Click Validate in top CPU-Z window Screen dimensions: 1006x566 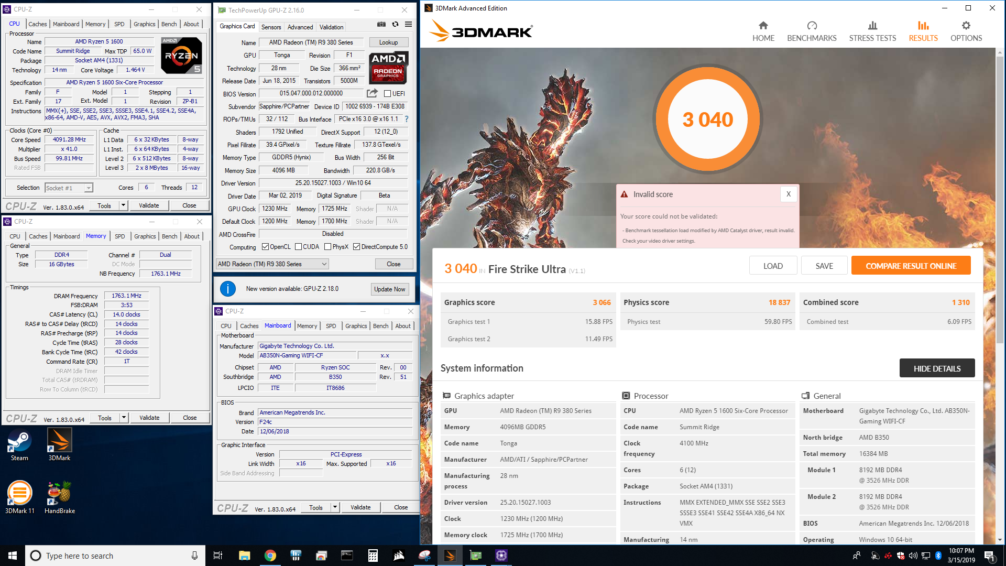(x=149, y=205)
